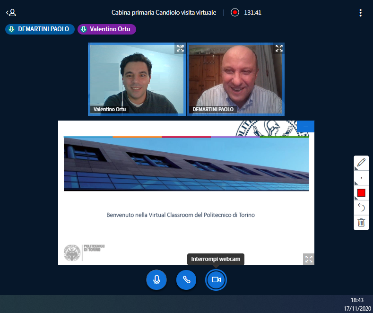Open the three-dot options menu

pos(361,13)
